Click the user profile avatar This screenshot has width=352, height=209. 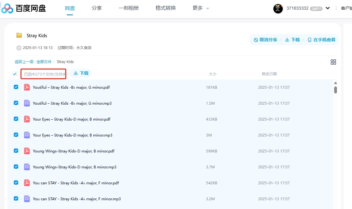(278, 8)
